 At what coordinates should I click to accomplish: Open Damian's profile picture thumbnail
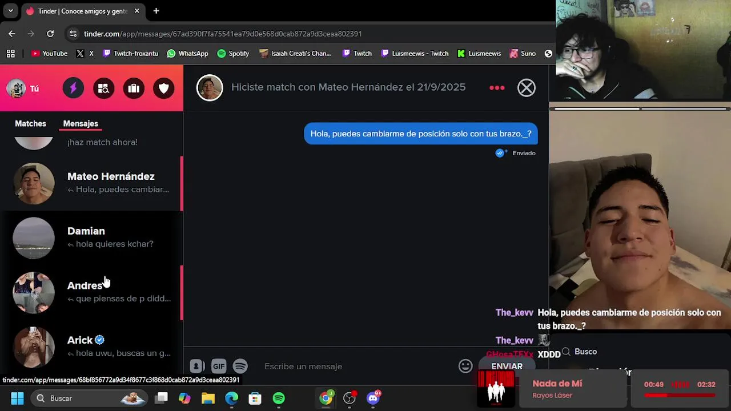[34, 238]
